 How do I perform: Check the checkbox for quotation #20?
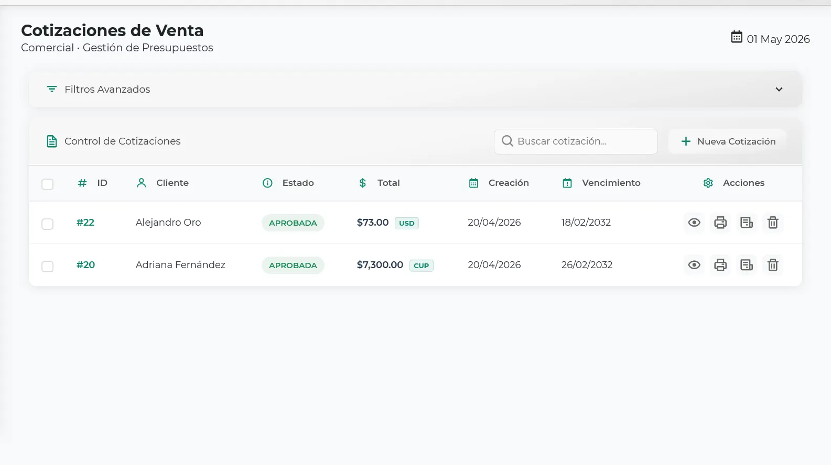[x=47, y=266]
